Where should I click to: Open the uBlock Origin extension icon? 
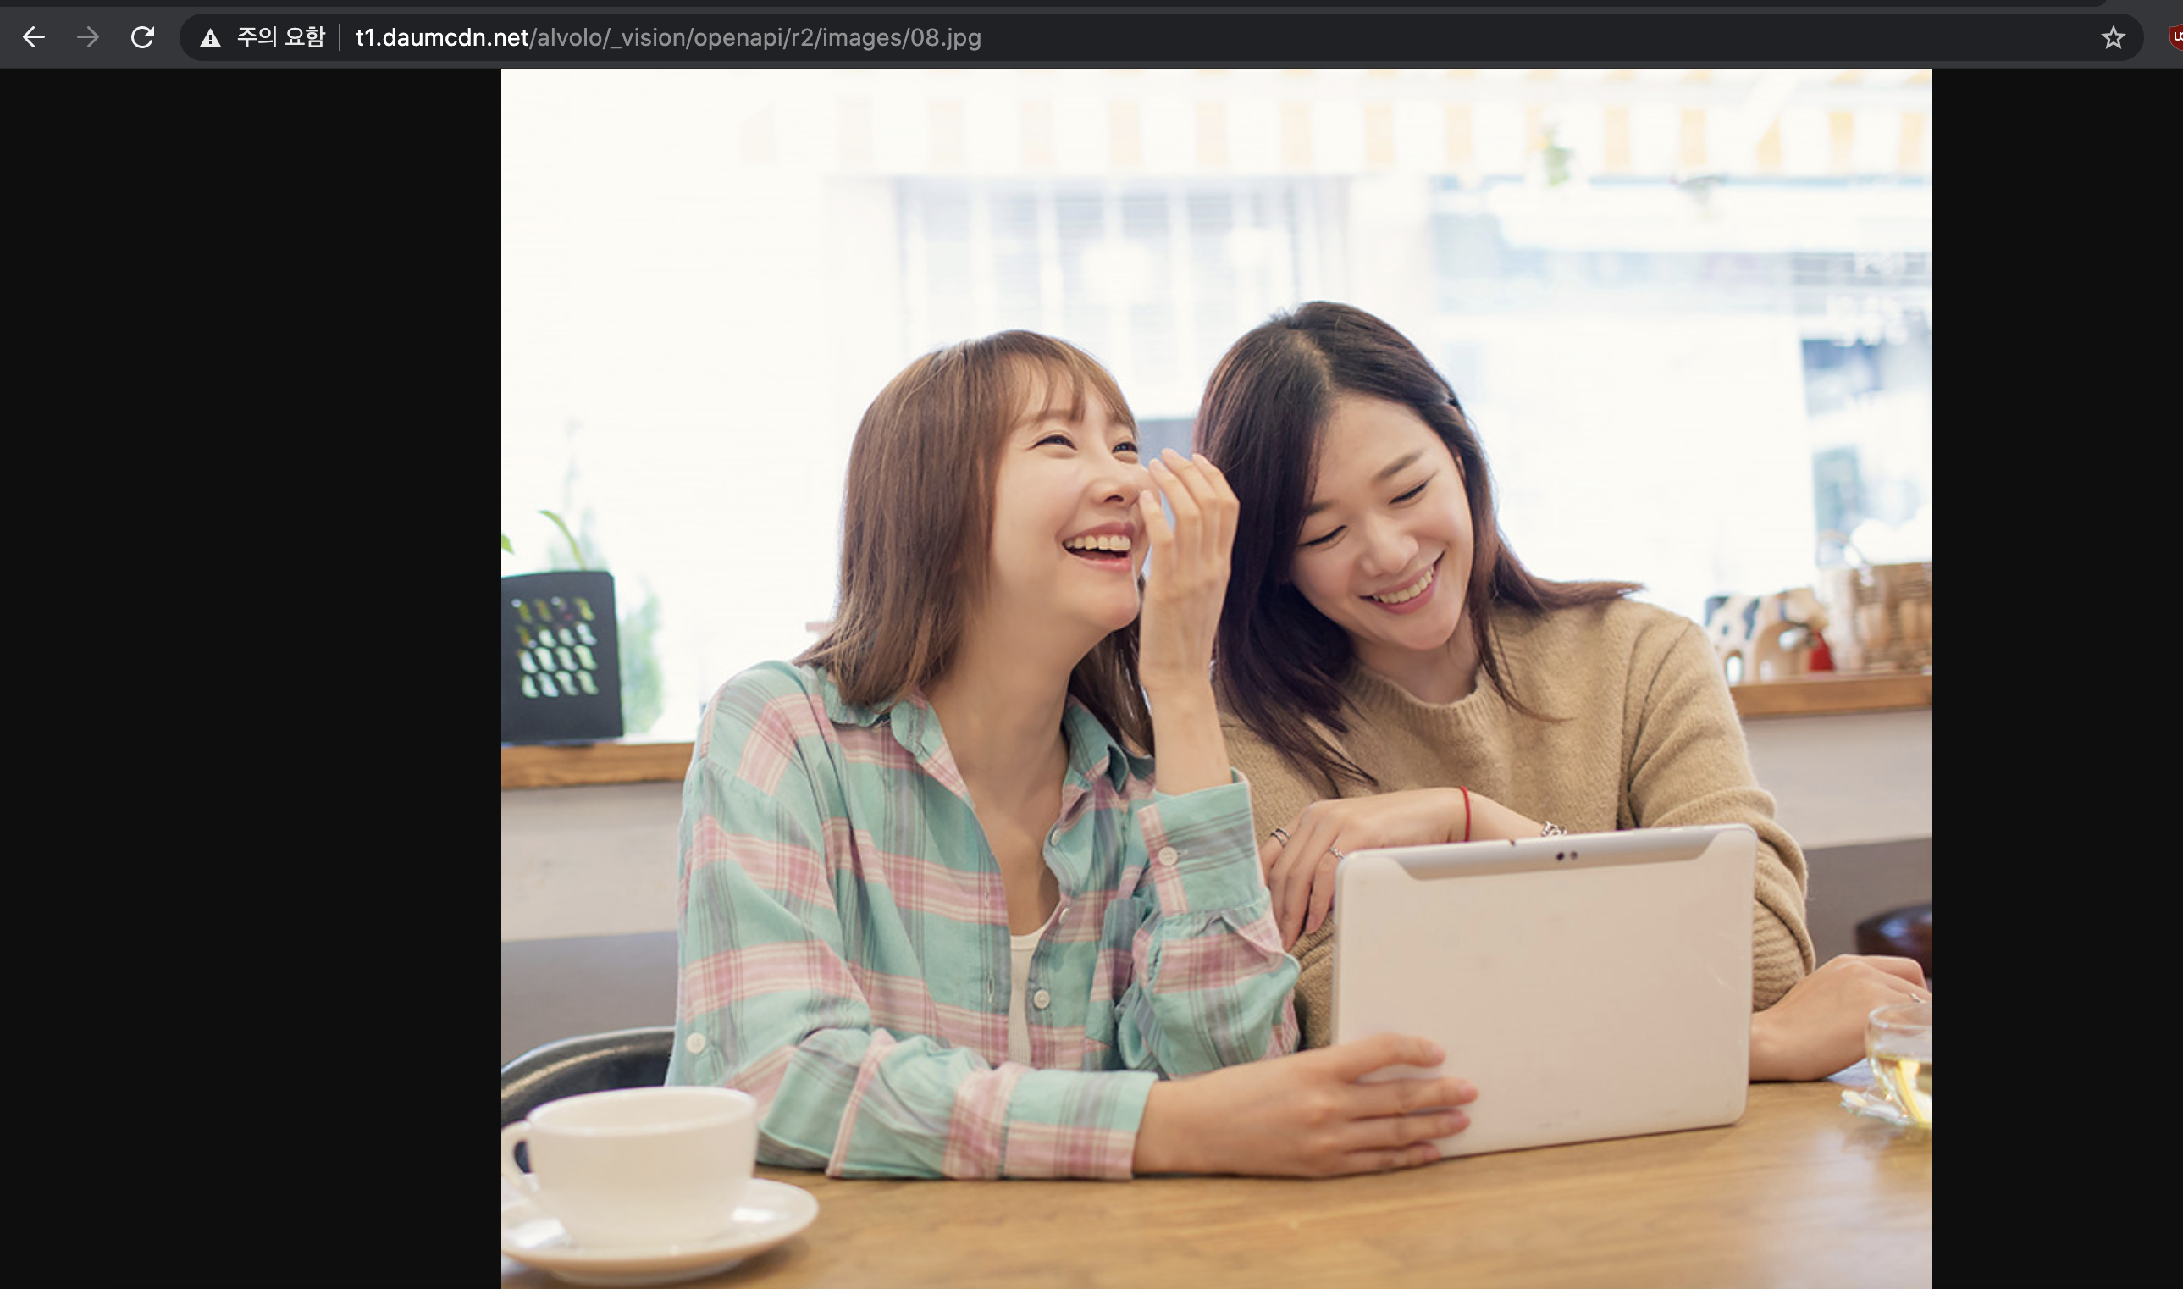point(2176,37)
